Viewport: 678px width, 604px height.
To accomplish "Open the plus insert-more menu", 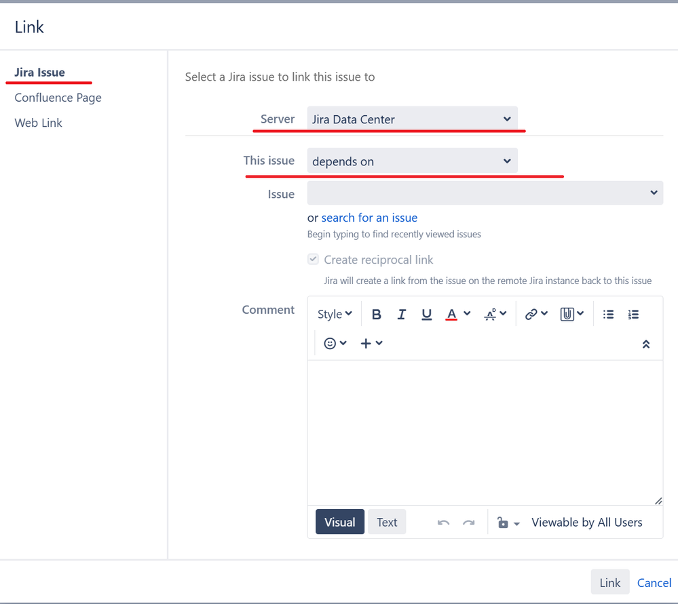I will point(371,344).
